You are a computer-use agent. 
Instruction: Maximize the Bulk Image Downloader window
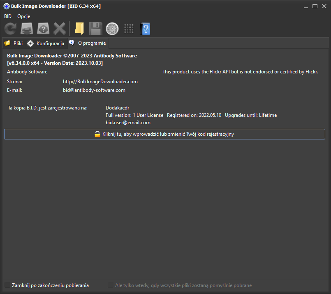pos(315,6)
